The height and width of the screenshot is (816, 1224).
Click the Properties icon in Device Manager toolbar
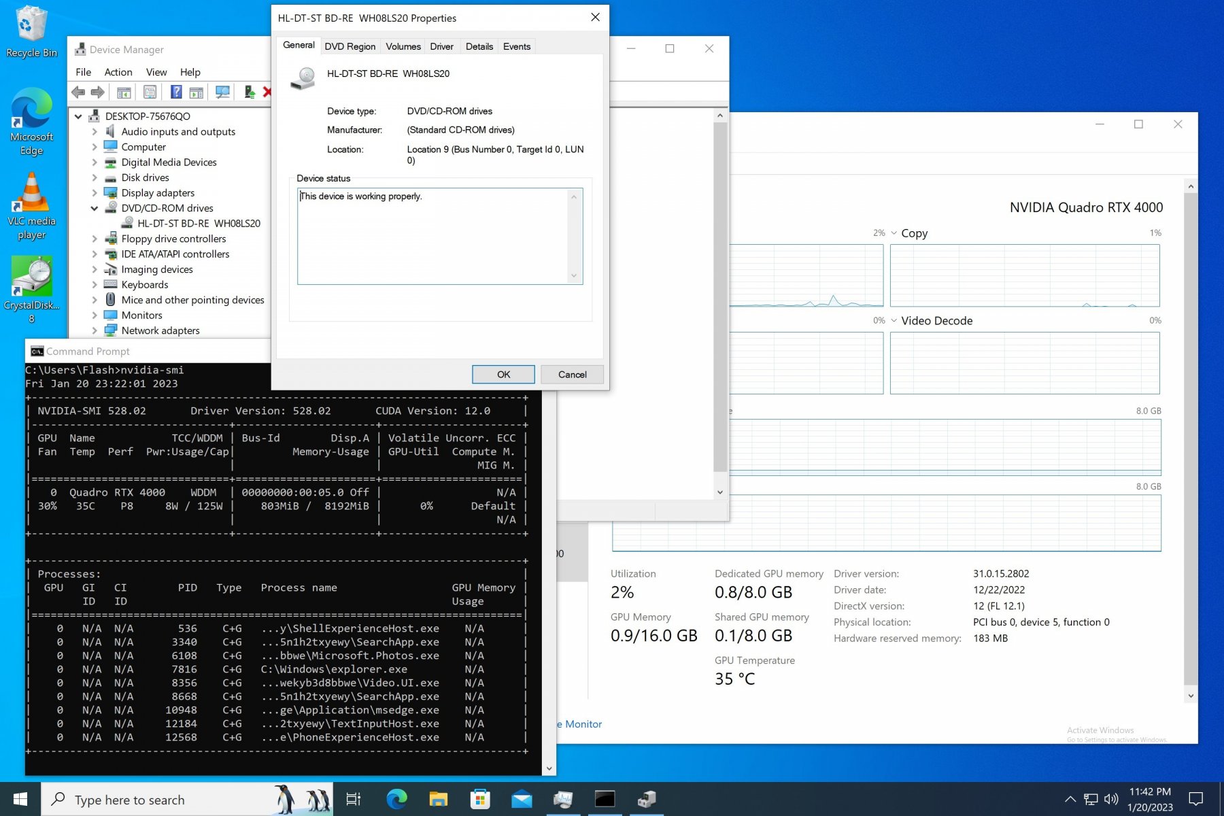click(x=150, y=92)
